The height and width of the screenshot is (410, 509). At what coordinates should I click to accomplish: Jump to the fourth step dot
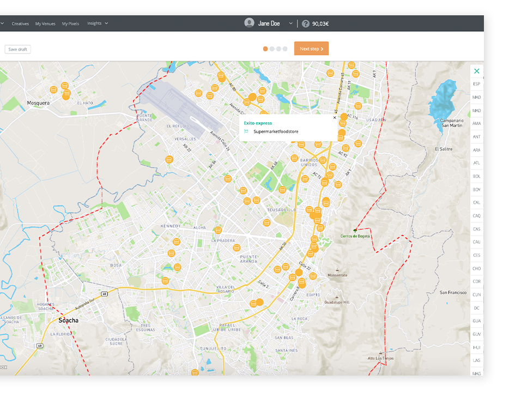coord(285,49)
